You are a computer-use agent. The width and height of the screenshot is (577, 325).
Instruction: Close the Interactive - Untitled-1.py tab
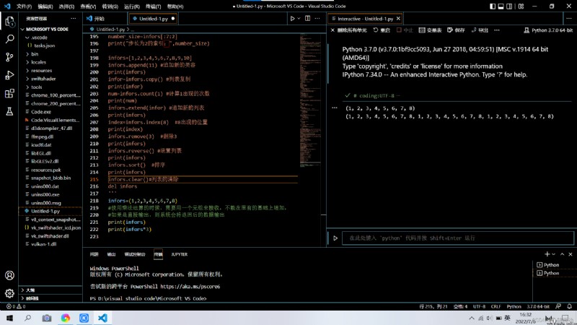[x=398, y=19]
